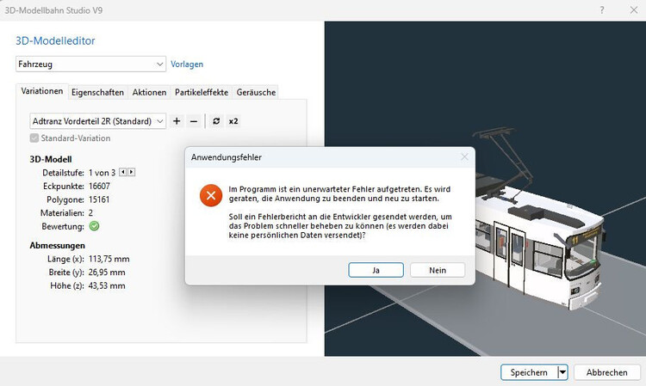Viewport: 646px width, 386px height.
Task: Click Ja to send error report
Action: coord(376,270)
